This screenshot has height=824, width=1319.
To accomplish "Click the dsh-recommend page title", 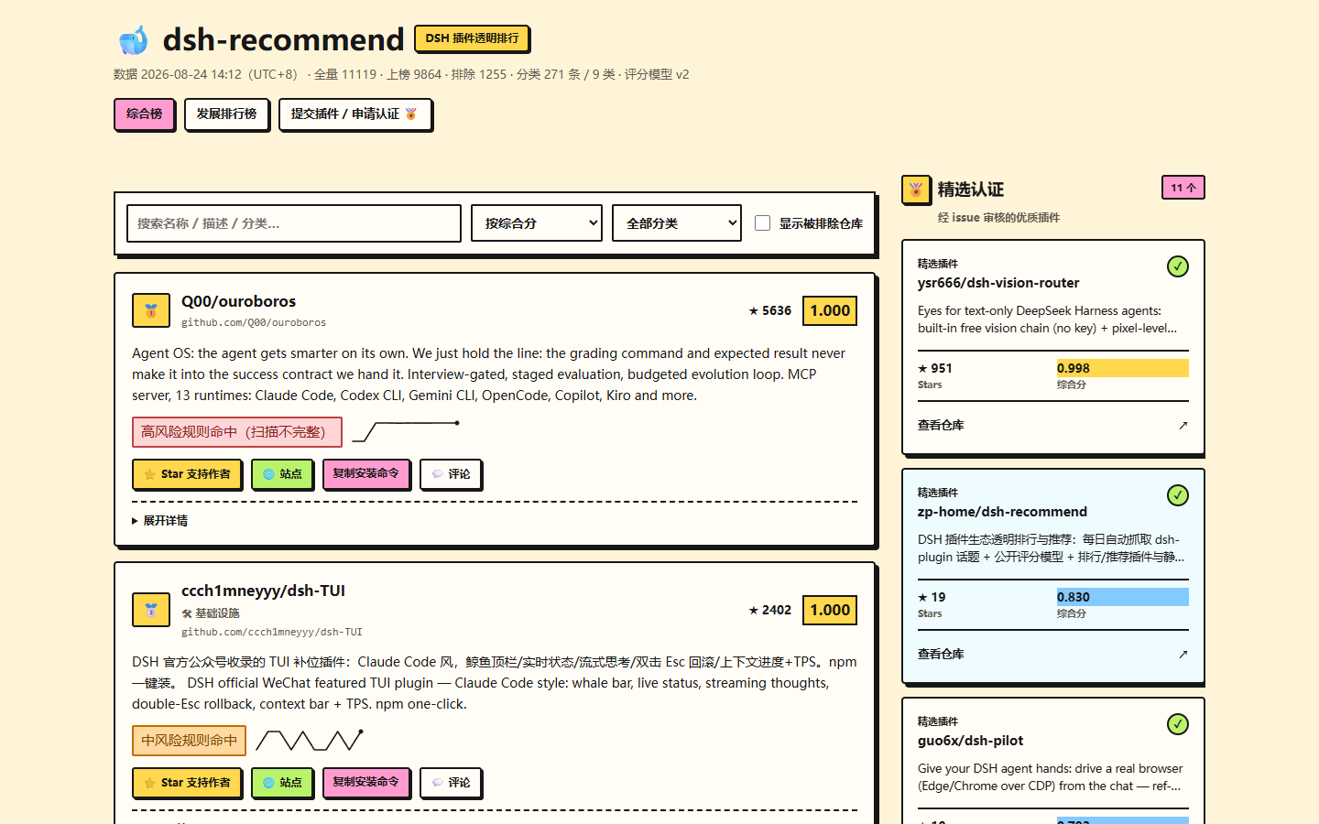I will 283,39.
